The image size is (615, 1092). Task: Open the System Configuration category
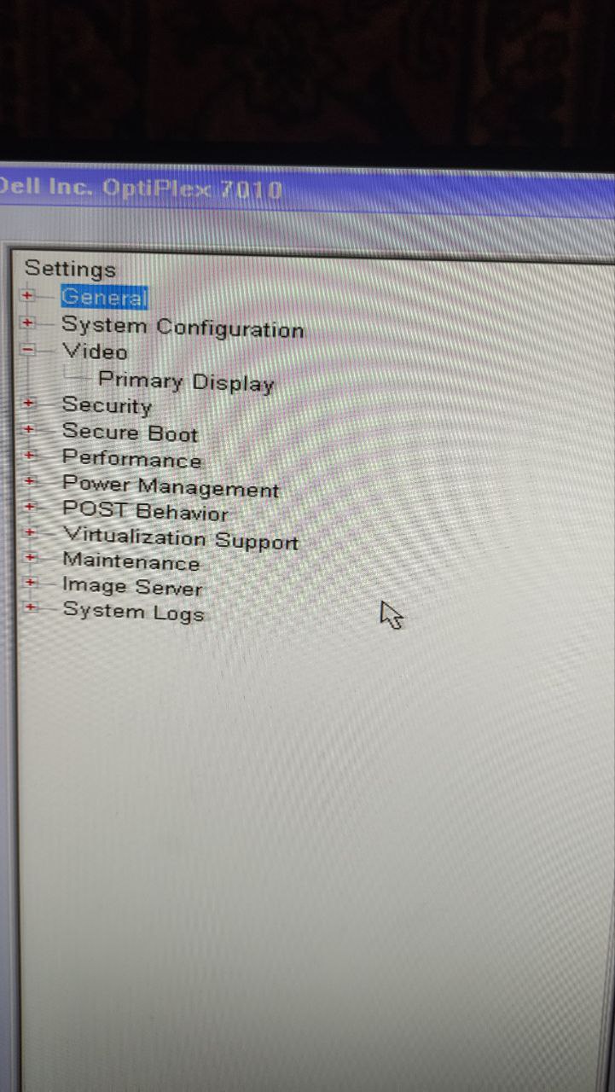(x=183, y=327)
